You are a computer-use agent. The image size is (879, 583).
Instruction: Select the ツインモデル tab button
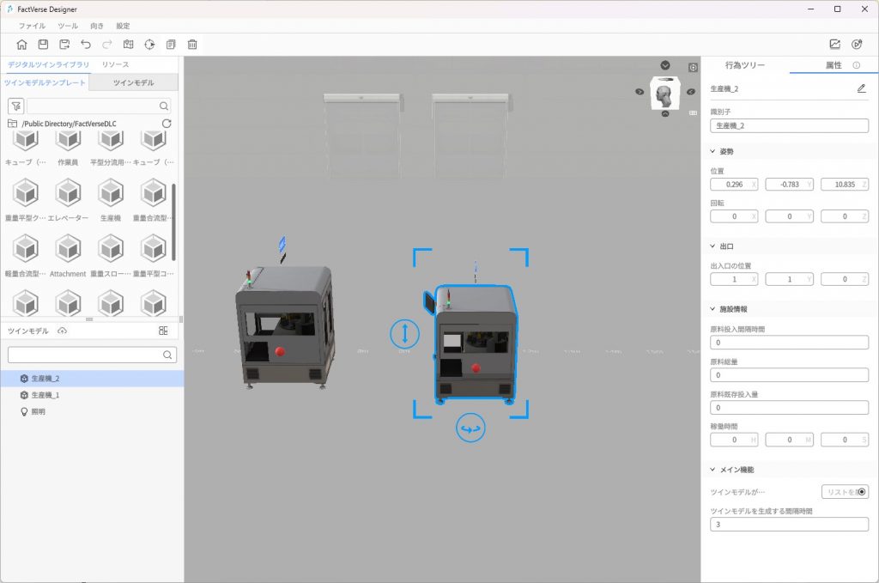tap(134, 82)
